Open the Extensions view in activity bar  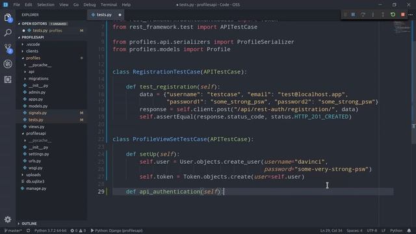(8, 79)
